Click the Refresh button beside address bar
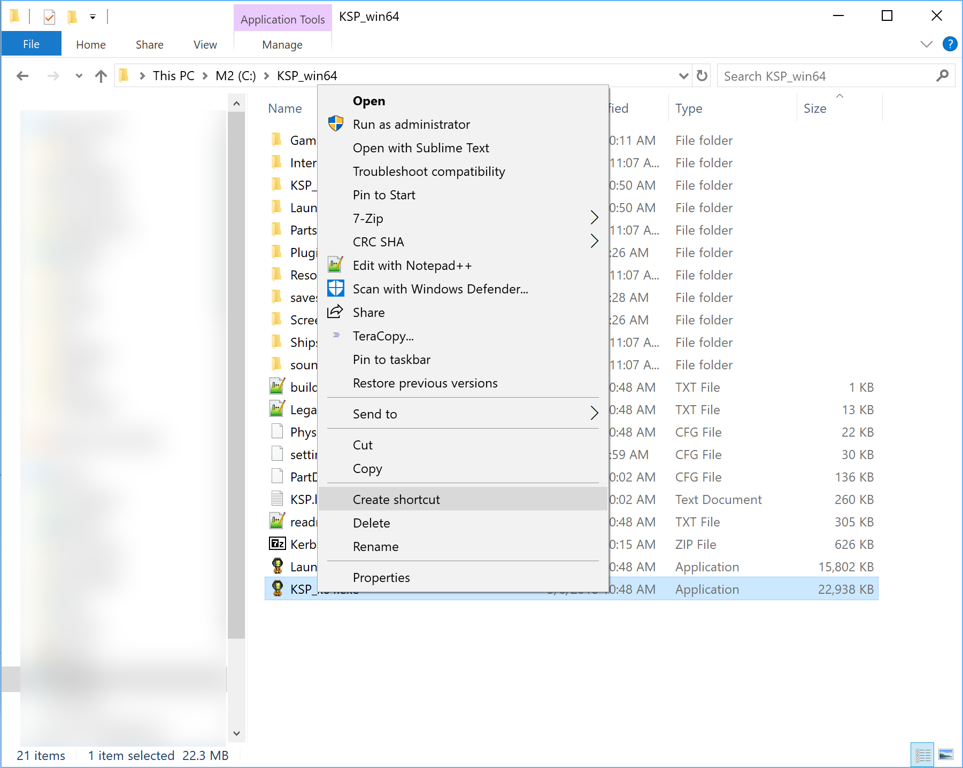Image resolution: width=963 pixels, height=768 pixels. click(702, 76)
